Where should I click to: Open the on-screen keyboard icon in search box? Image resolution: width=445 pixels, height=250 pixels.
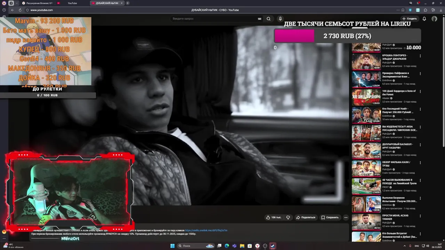[x=259, y=19]
